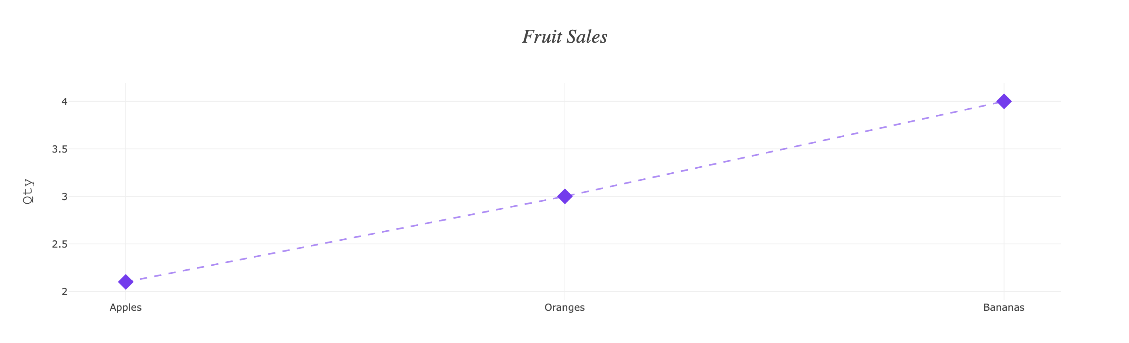The width and height of the screenshot is (1129, 343).
Task: Click the y-axis tick label 2
Action: click(x=65, y=292)
